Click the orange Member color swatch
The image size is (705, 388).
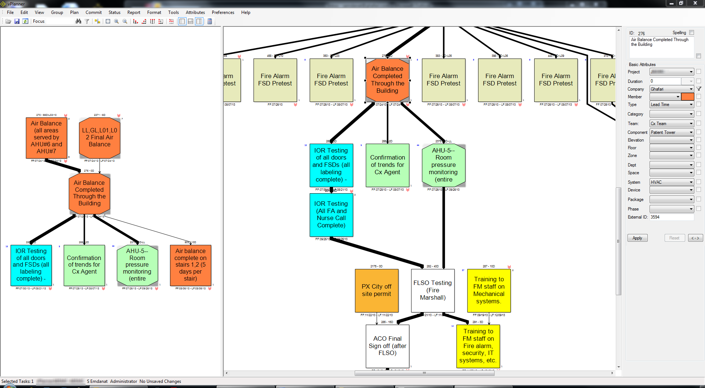click(688, 97)
